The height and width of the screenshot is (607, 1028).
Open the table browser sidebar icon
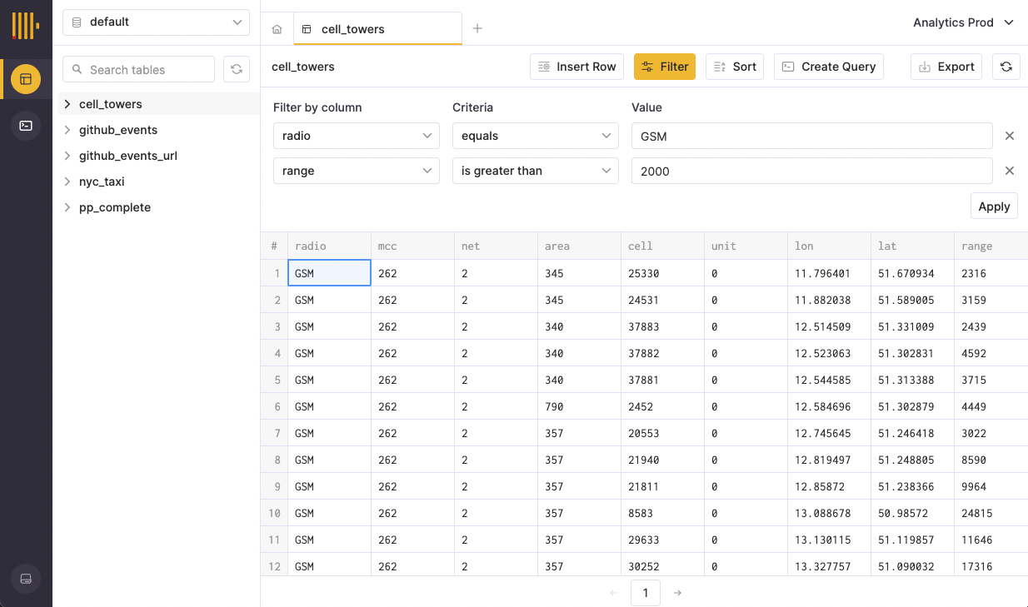(26, 79)
